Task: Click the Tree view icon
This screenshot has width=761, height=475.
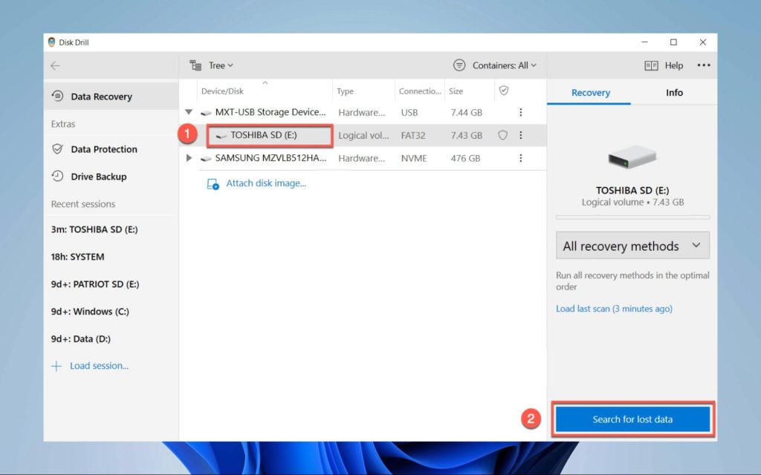Action: (x=195, y=65)
